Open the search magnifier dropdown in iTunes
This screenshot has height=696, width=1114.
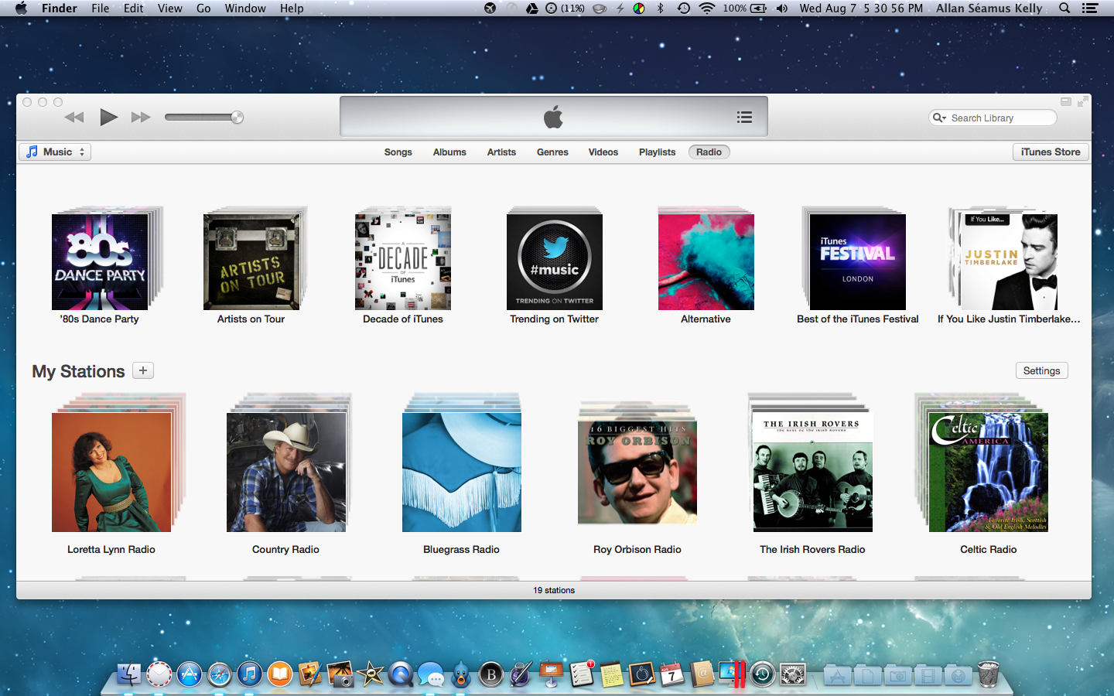pos(940,118)
